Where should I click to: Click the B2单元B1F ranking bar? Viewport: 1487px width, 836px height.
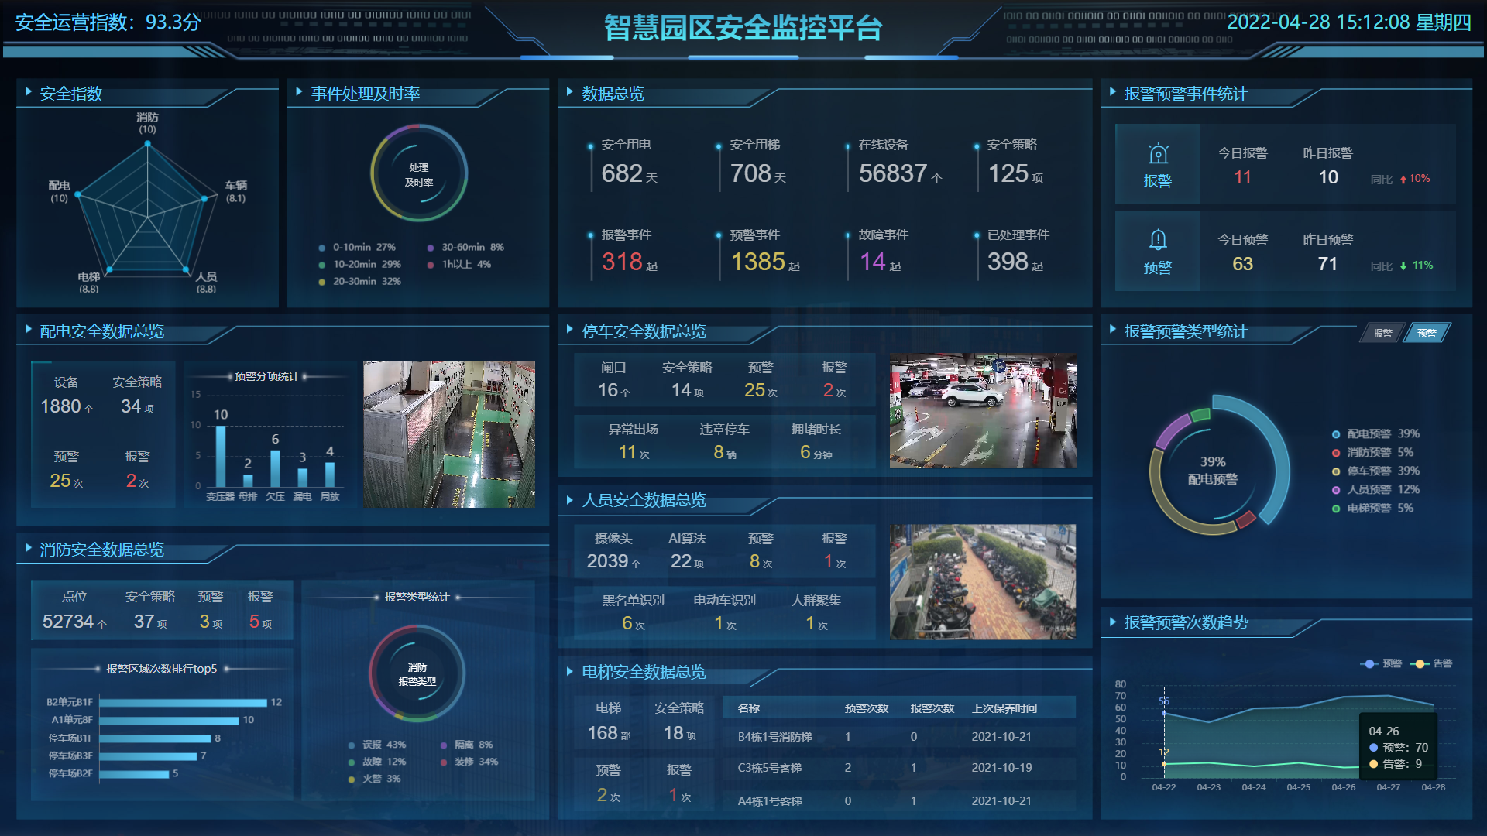point(183,702)
